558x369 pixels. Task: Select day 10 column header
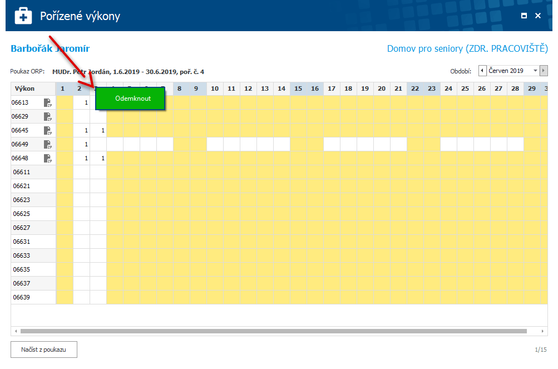pyautogui.click(x=215, y=88)
